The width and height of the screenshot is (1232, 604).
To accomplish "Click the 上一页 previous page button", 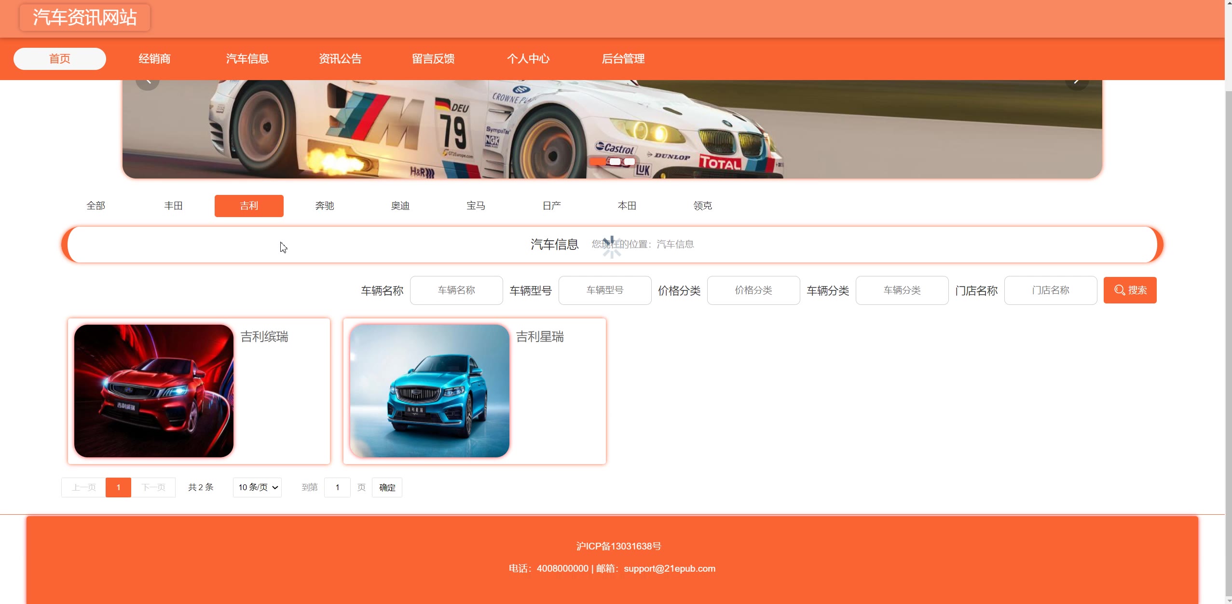I will pyautogui.click(x=84, y=487).
